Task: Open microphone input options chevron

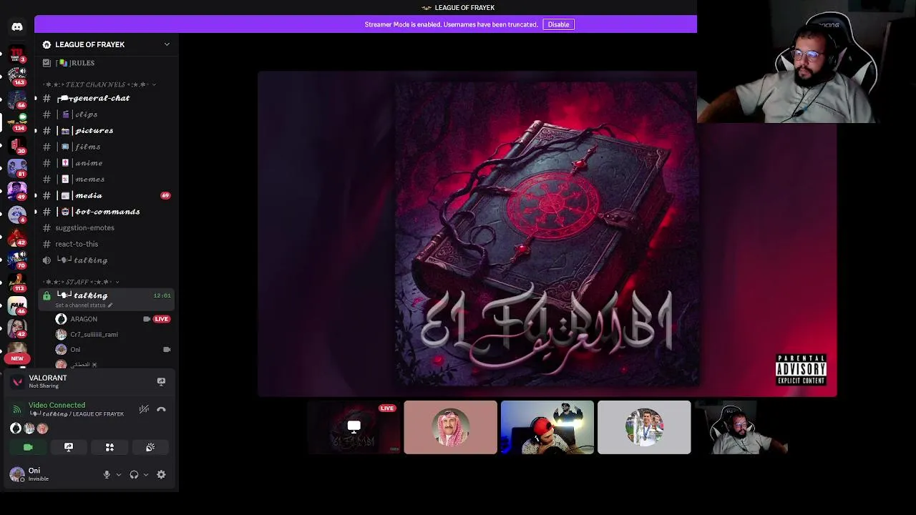Action: point(118,474)
